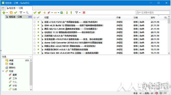Viewport: 171px width, 95px height.
Task: Open feed filter dropdown arrow
Action: point(24,13)
